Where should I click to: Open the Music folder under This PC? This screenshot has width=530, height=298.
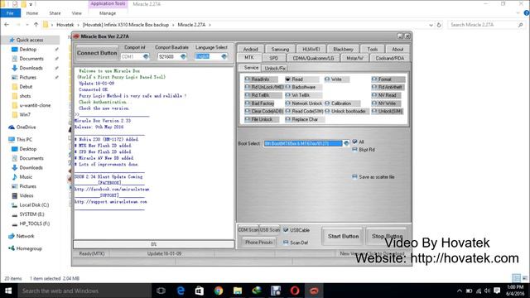(26, 176)
